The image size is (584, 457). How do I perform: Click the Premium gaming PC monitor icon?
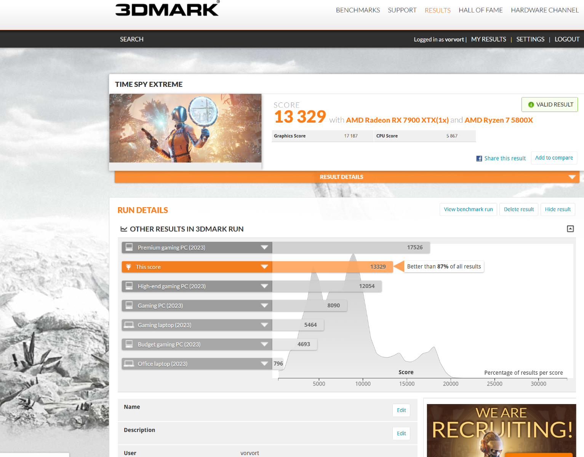(129, 247)
